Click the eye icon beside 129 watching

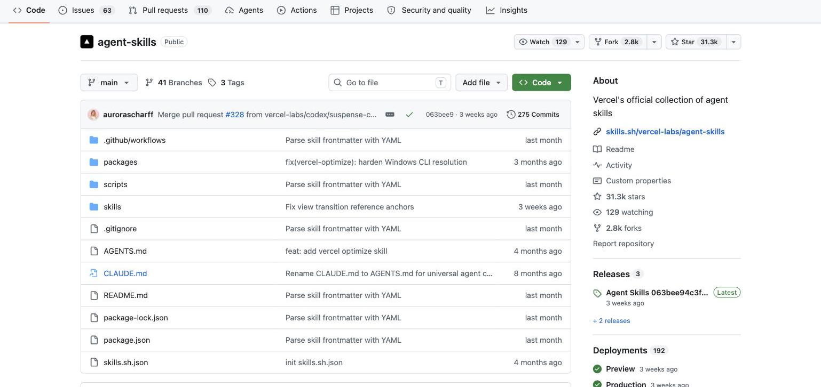click(x=597, y=212)
